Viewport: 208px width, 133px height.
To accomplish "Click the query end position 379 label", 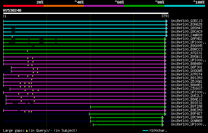I will pyautogui.click(x=164, y=16).
